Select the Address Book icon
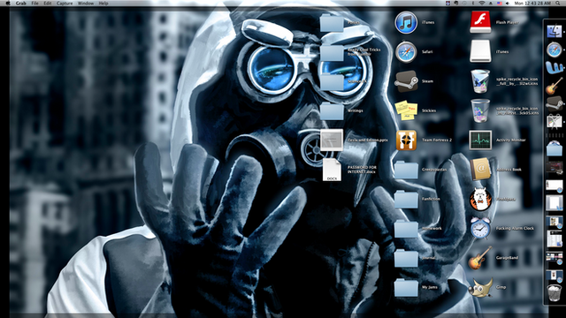Screen dimensions: 566x318 point(480,169)
